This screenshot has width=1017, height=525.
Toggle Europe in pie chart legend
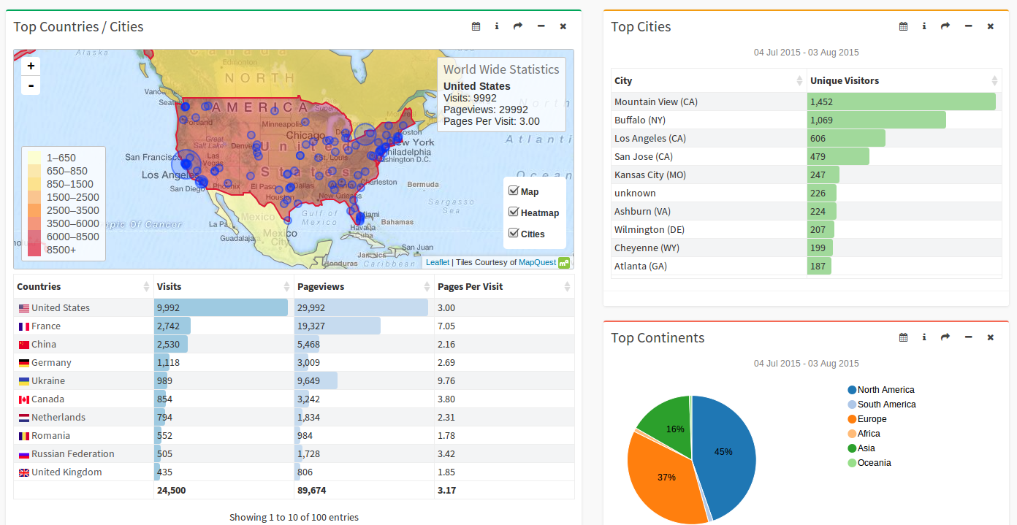872,419
